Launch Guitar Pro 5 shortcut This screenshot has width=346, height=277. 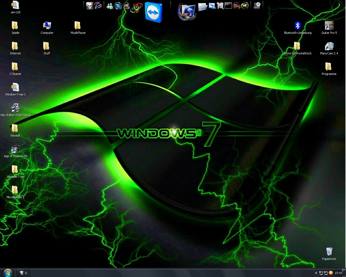coord(329,28)
